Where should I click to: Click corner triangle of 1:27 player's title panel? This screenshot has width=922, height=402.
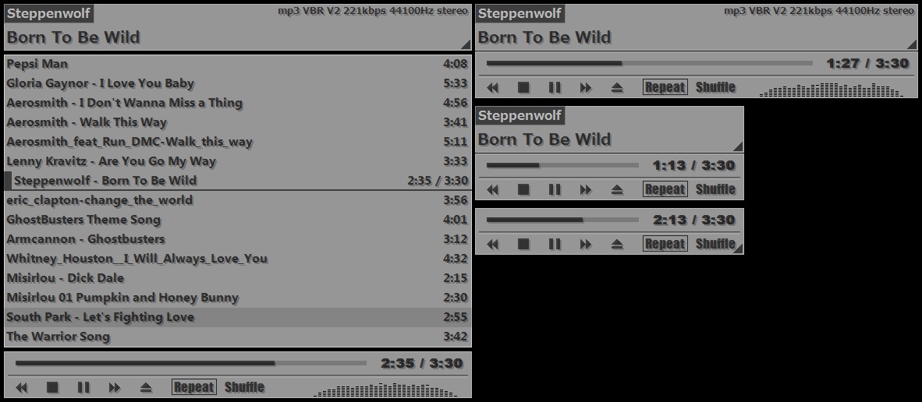pyautogui.click(x=913, y=44)
